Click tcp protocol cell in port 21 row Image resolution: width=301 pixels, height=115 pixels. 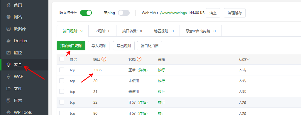coord(72,92)
